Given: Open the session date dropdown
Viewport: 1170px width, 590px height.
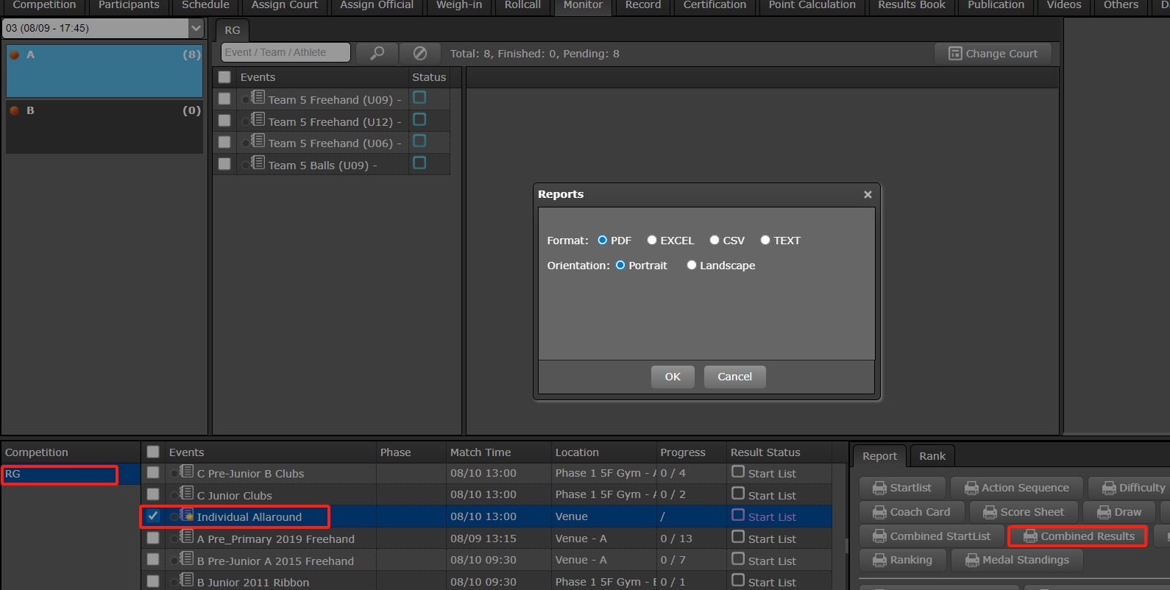Looking at the screenshot, I should [196, 28].
